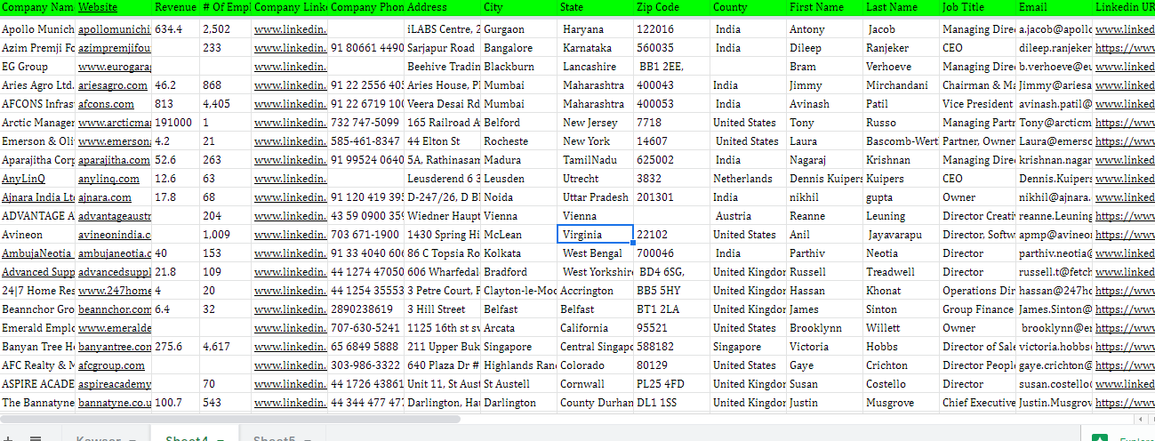
Task: Select the First Name header cell
Action: tap(824, 7)
